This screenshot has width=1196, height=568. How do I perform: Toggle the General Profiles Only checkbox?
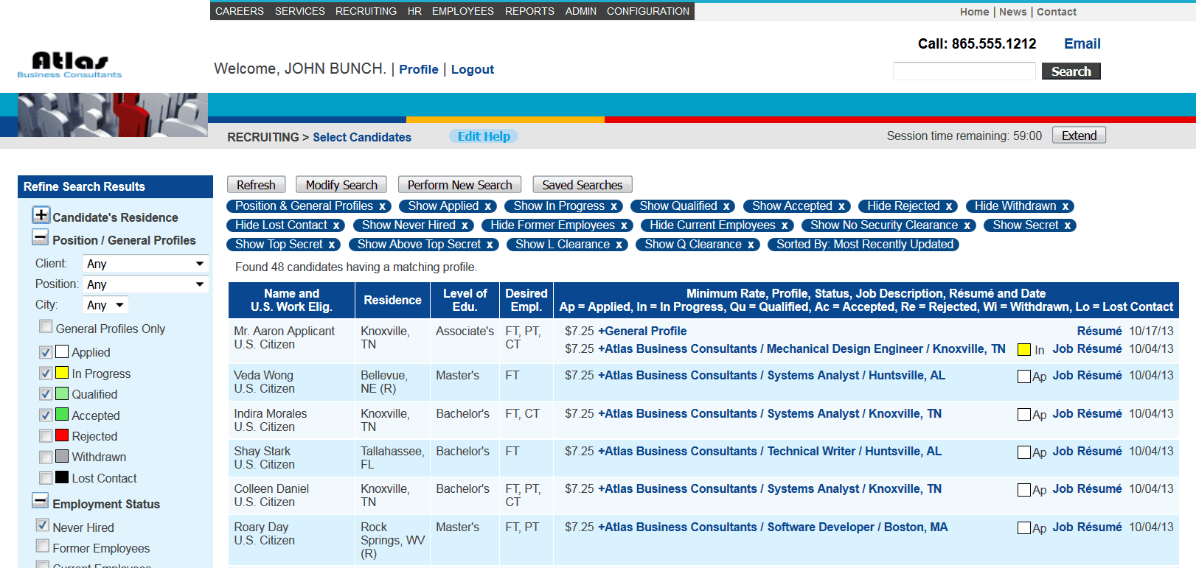[46, 326]
